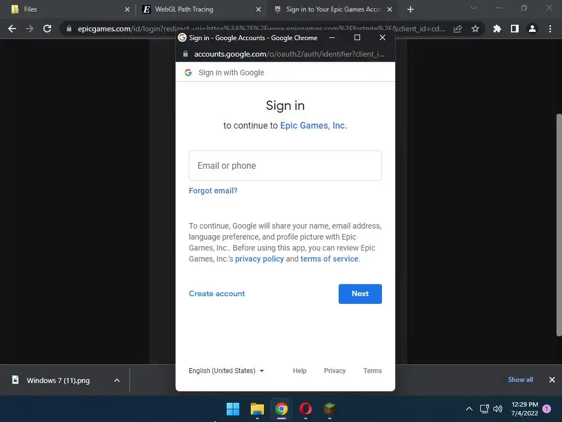
Task: Toggle Chrome side panel icon
Action: coord(515,29)
